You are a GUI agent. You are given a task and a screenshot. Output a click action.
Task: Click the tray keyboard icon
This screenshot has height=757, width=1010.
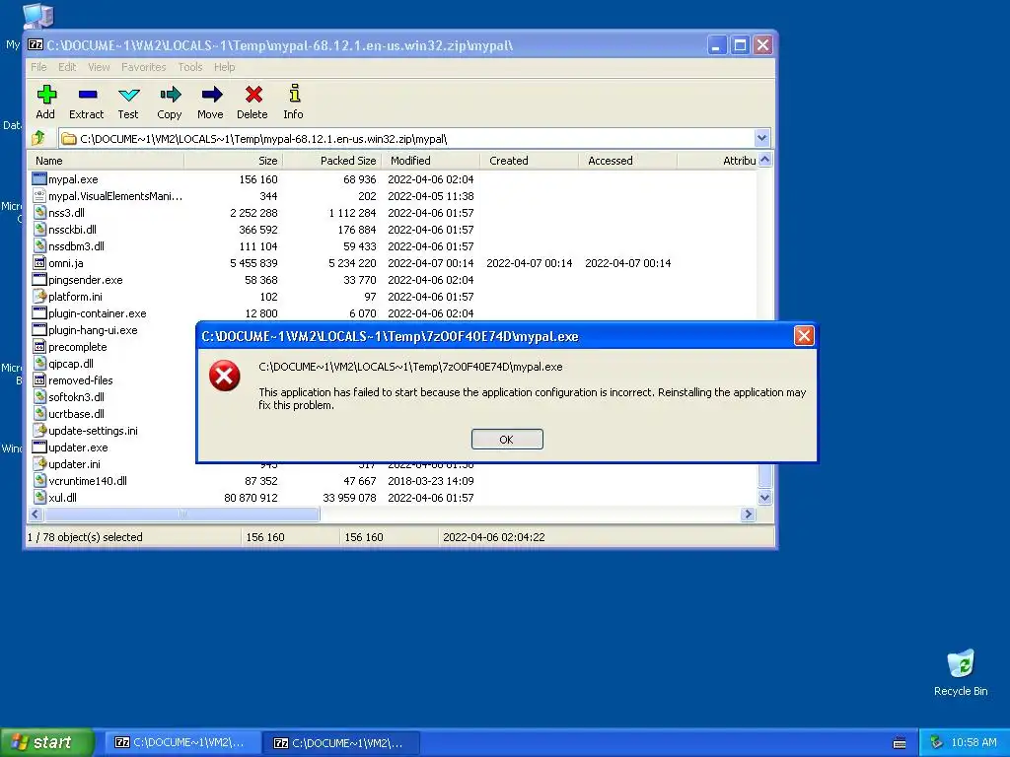900,743
